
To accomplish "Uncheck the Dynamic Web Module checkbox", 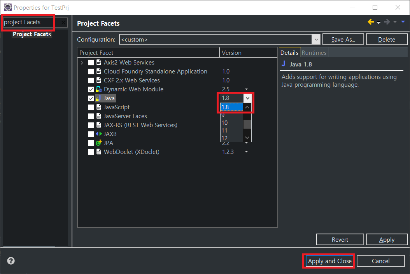I will (x=91, y=89).
